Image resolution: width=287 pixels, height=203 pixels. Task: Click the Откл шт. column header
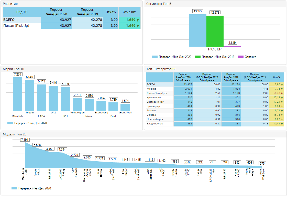click(129, 12)
